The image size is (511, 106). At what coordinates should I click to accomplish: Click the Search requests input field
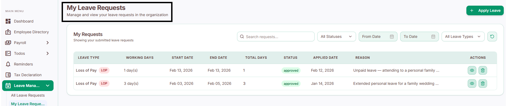click(x=276, y=36)
